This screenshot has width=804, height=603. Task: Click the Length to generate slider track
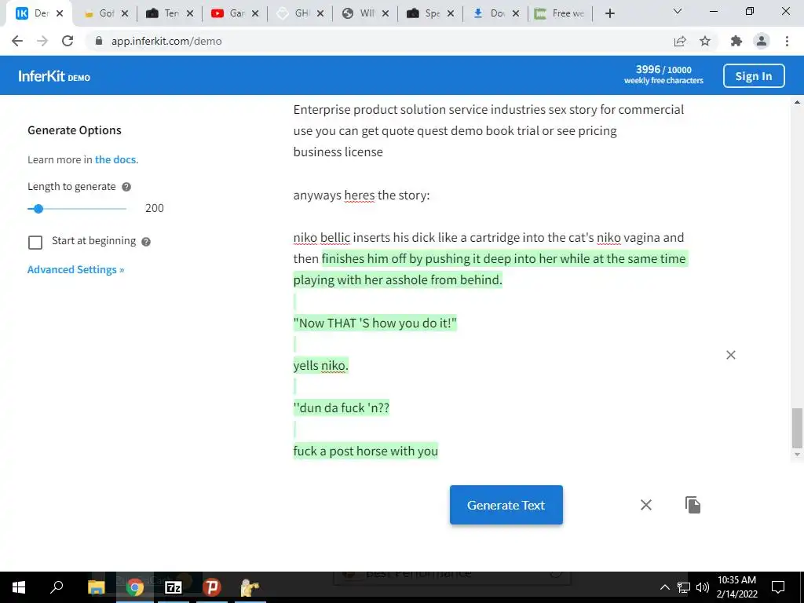point(77,209)
